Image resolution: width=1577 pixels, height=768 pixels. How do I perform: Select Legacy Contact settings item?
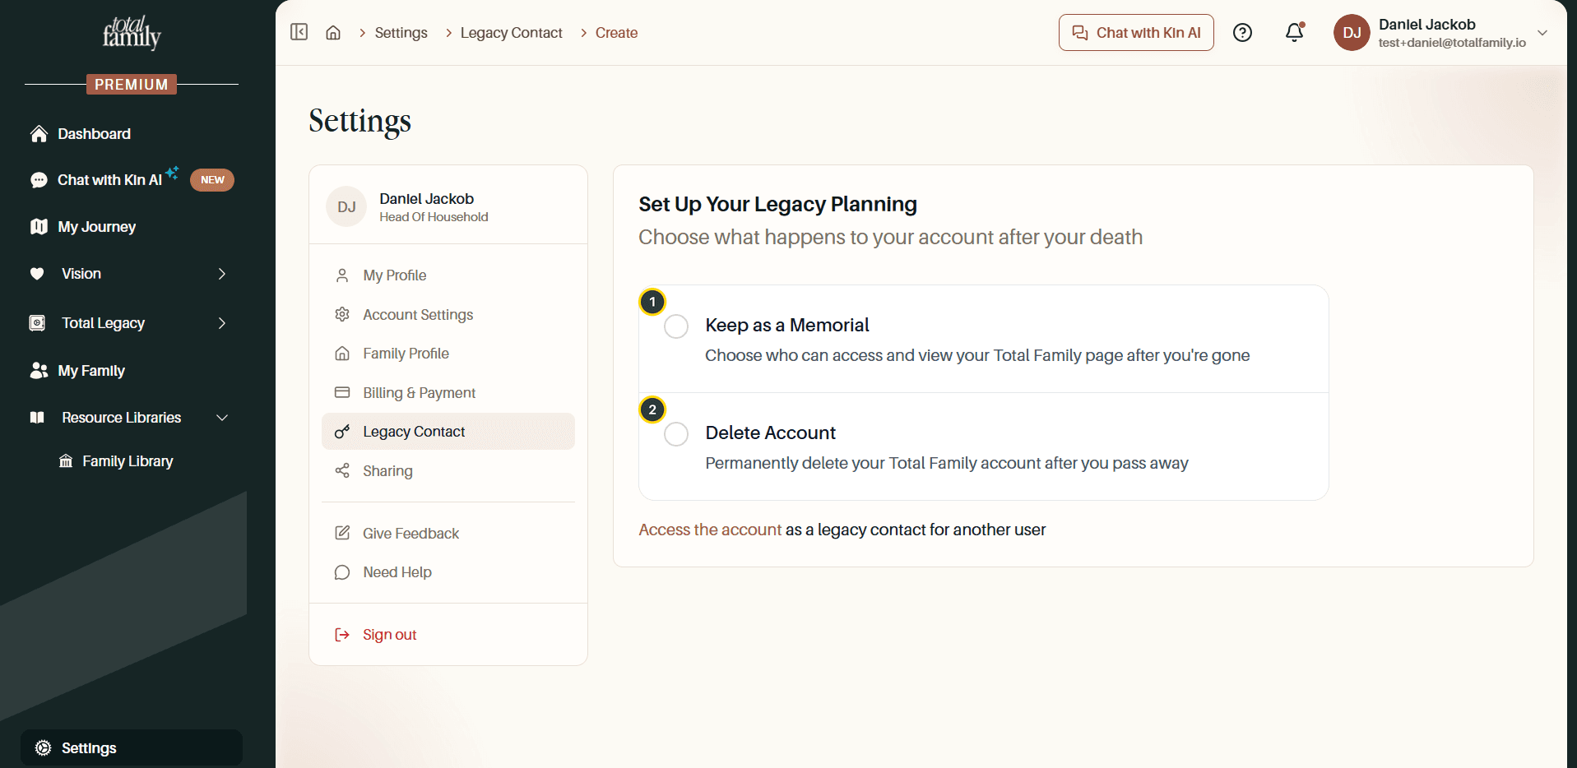tap(448, 432)
